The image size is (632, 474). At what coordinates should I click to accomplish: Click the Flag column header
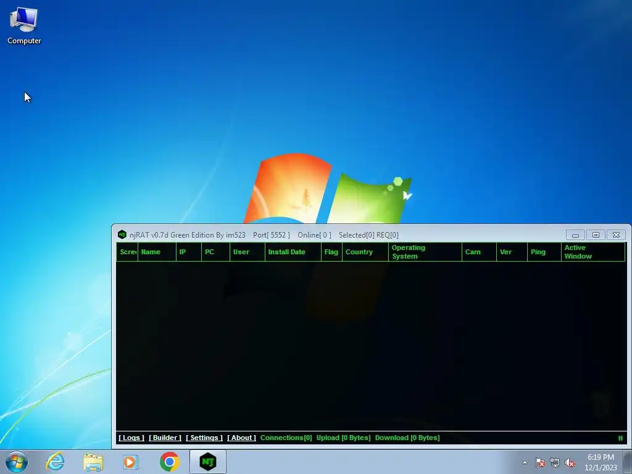point(331,252)
